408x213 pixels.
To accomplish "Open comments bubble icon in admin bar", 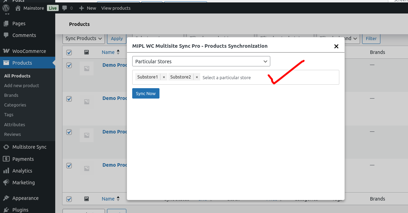I will click(x=65, y=8).
